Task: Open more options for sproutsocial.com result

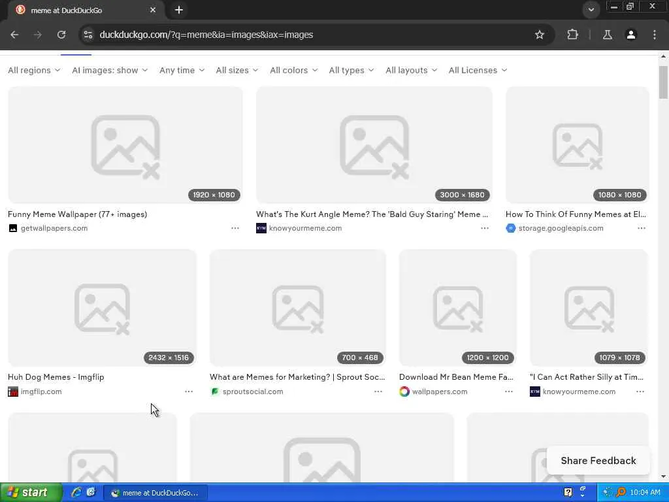Action: point(378,392)
